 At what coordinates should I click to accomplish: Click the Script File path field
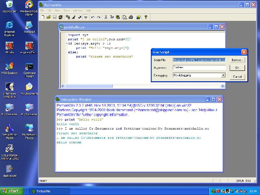point(199,60)
